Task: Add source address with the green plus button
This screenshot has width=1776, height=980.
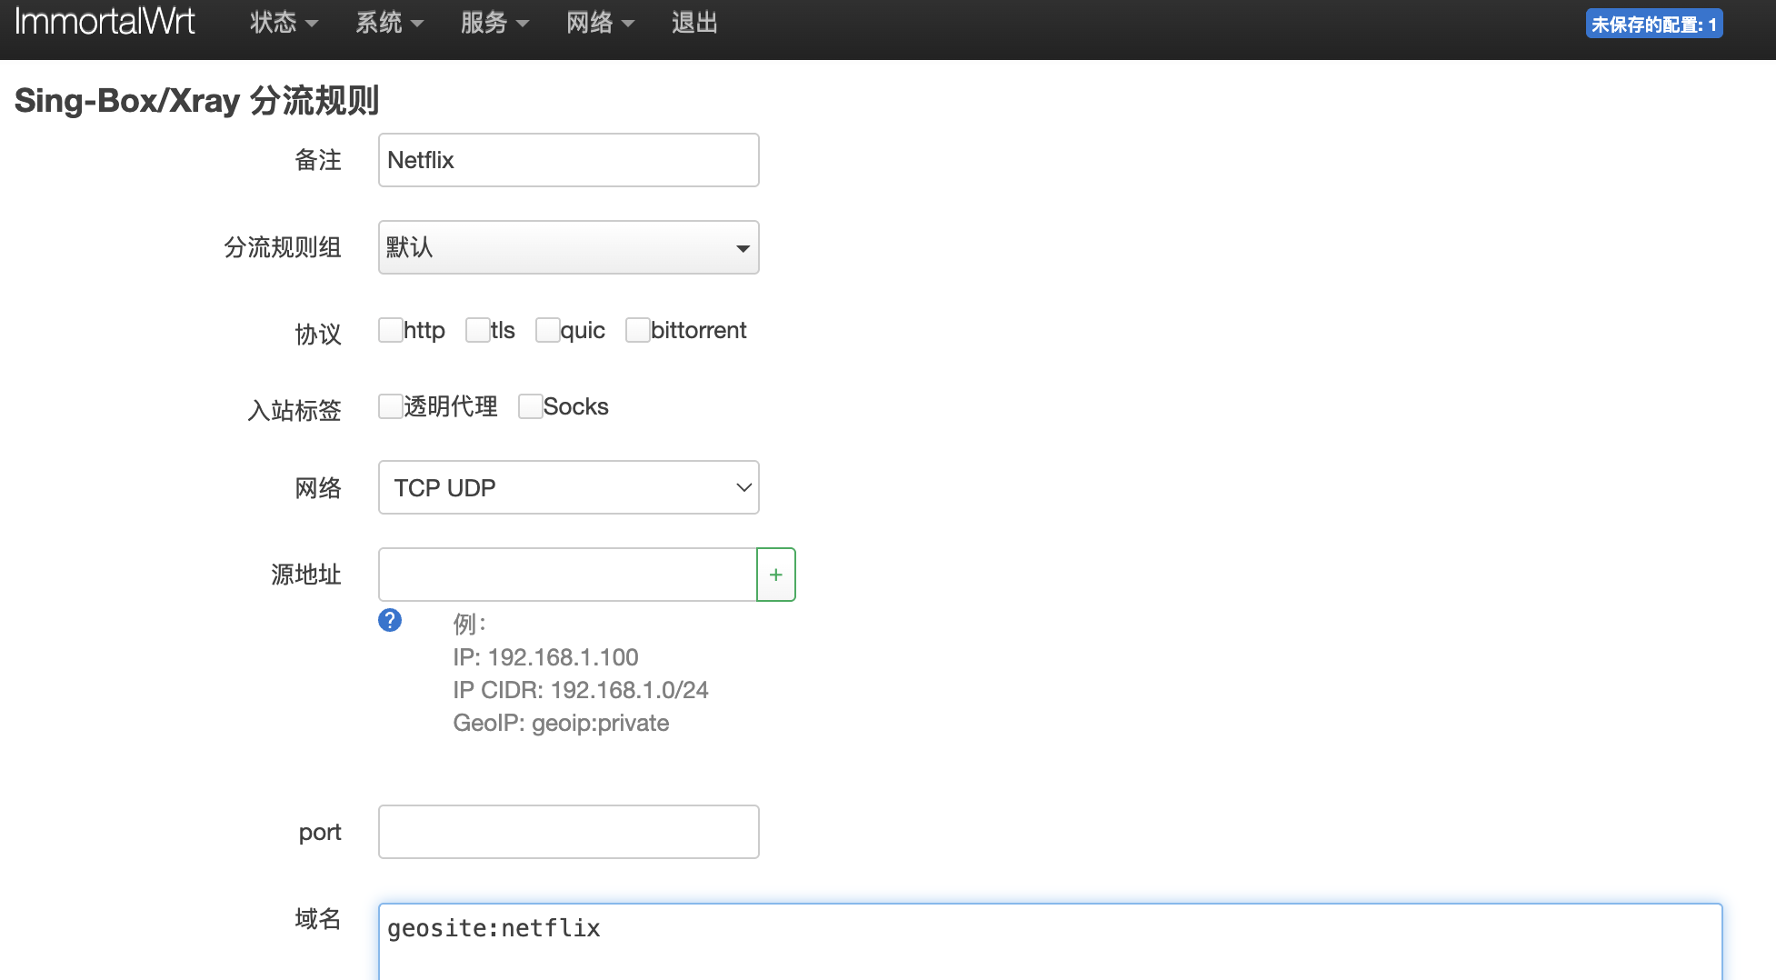Action: 776,575
